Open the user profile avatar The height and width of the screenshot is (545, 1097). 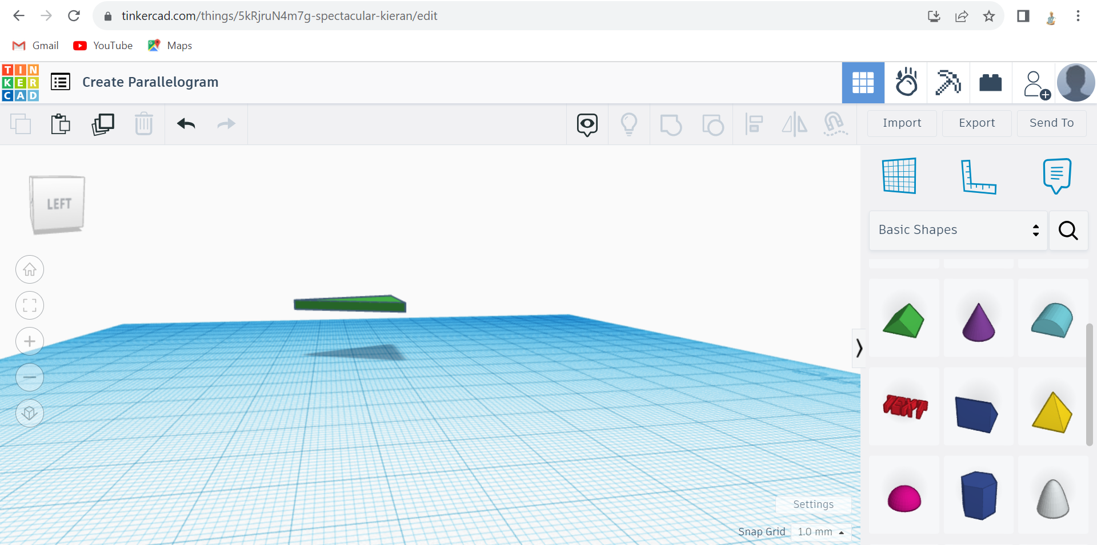(x=1076, y=83)
